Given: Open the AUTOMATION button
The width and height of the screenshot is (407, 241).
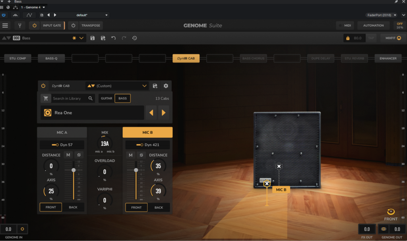Looking at the screenshot, I should pyautogui.click(x=373, y=25).
